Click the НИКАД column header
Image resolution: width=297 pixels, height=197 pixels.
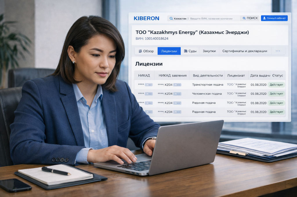tap(144, 75)
